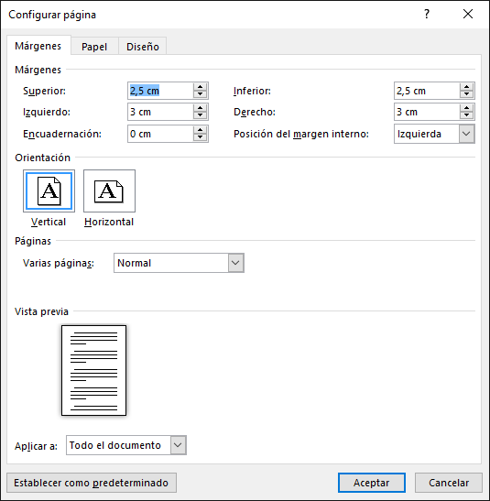Click the page preview thumbnail
490x501 pixels.
pos(93,370)
